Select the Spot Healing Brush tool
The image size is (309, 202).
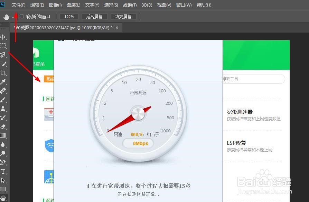tap(3, 91)
